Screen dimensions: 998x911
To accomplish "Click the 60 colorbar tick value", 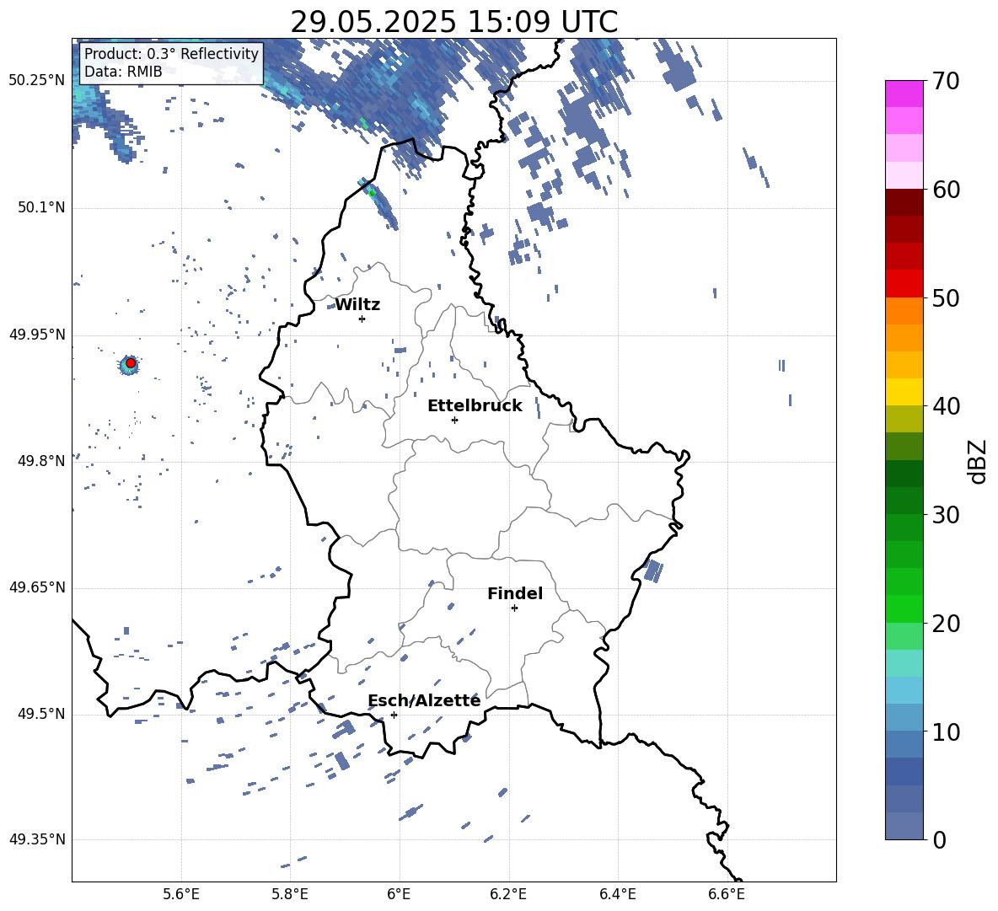I will (x=946, y=190).
